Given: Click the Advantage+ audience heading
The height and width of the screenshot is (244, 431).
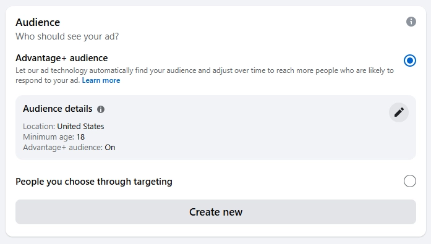Looking at the screenshot, I should point(62,58).
